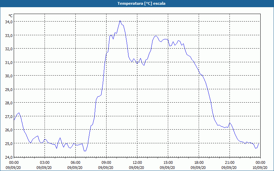Screen dimensions: 274x171
Task: Select the 29,0 y-axis label
Action: point(9,90)
